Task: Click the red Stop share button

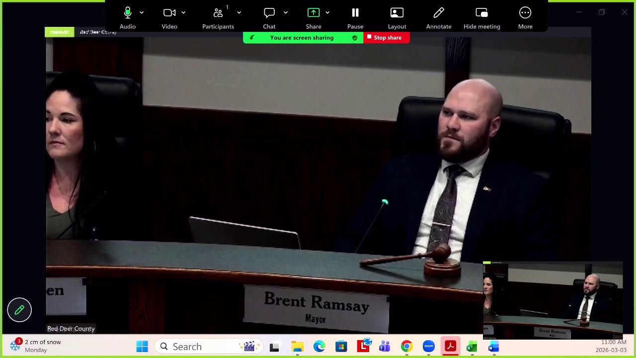Action: point(387,38)
